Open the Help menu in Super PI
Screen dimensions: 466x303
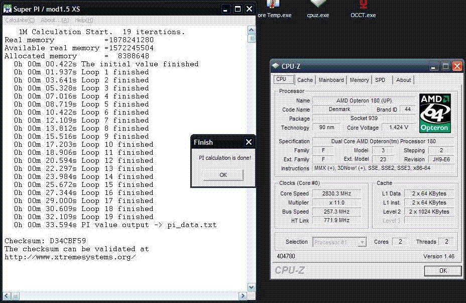pyautogui.click(x=84, y=20)
